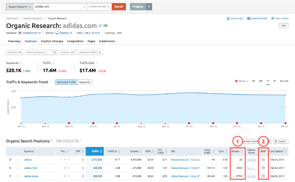Export report with the PDF button
Screen dimensions: 295x182
click(284, 26)
